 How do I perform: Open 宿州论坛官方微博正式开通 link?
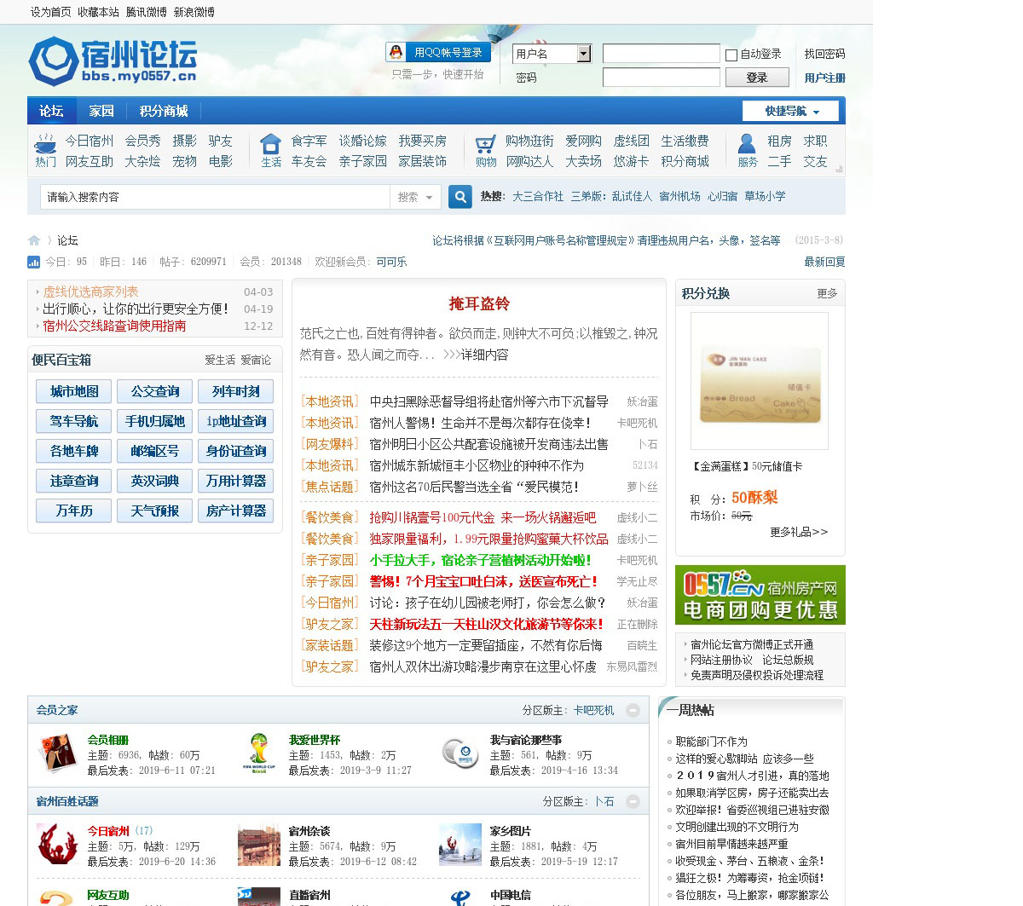752,644
